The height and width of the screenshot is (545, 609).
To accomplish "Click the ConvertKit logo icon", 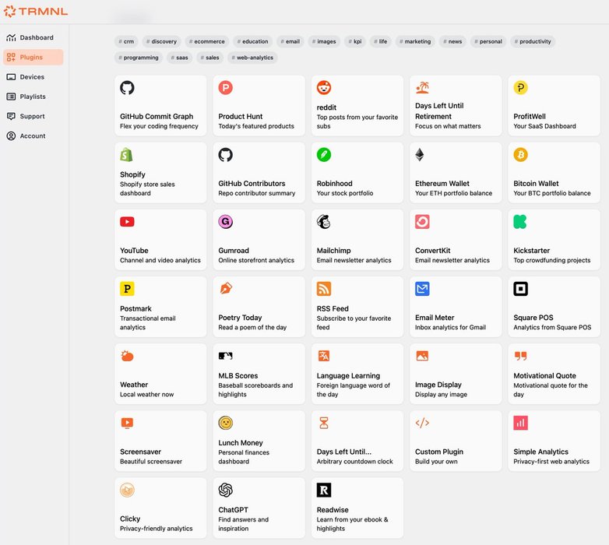I will (422, 222).
